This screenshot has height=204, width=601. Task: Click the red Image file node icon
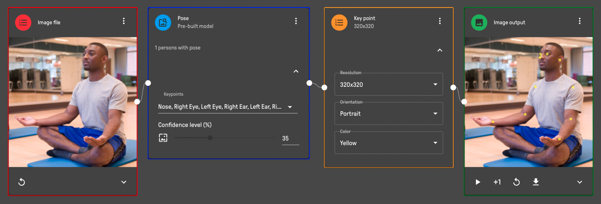tap(23, 22)
